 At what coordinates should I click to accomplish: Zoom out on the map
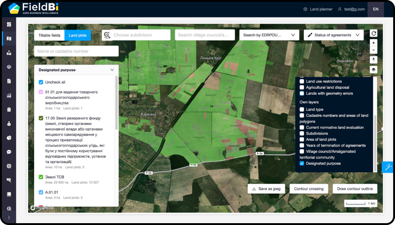click(373, 50)
